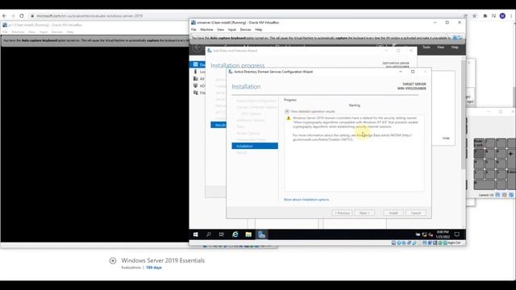This screenshot has height=290, width=516.
Task: Click the warning icon beside the security message
Action: tap(289, 118)
